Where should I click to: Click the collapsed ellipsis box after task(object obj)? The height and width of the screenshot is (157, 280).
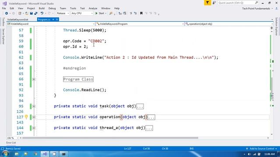(140, 106)
